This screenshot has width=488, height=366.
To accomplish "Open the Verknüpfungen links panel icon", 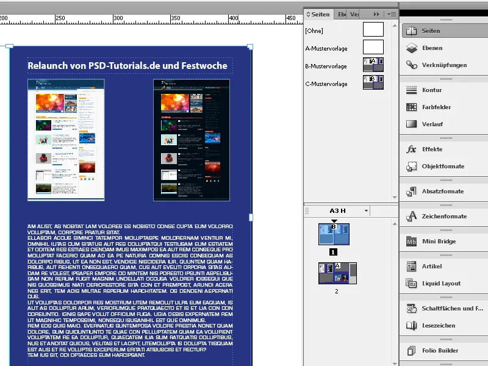I will point(411,65).
